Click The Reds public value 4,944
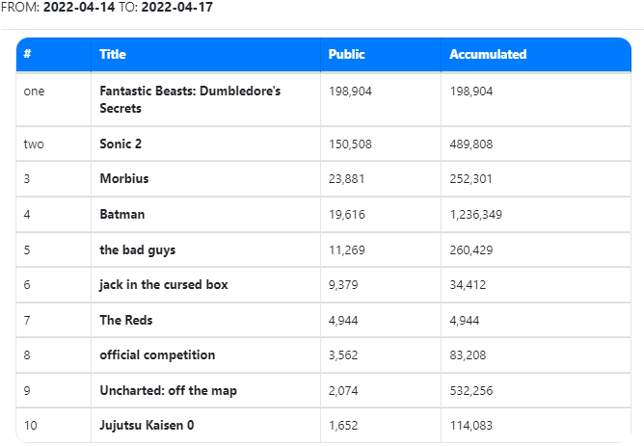 [x=343, y=320]
